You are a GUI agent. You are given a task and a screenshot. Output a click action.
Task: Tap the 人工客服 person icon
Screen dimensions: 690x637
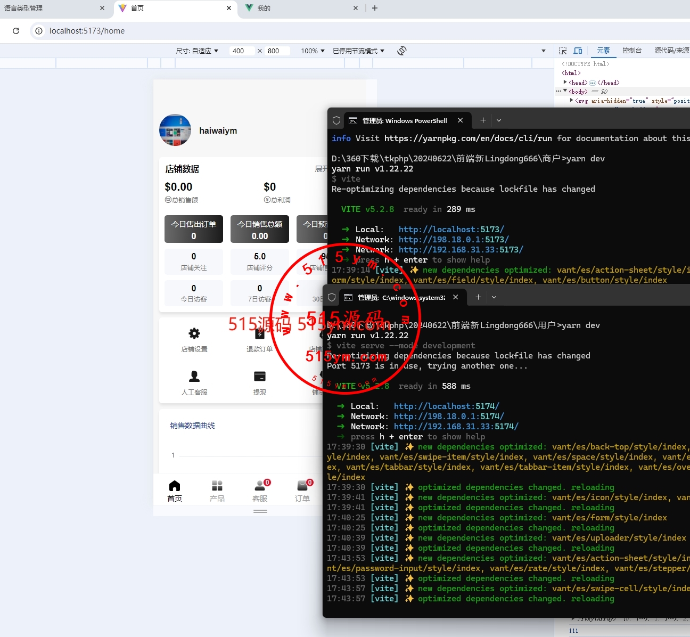tap(194, 377)
